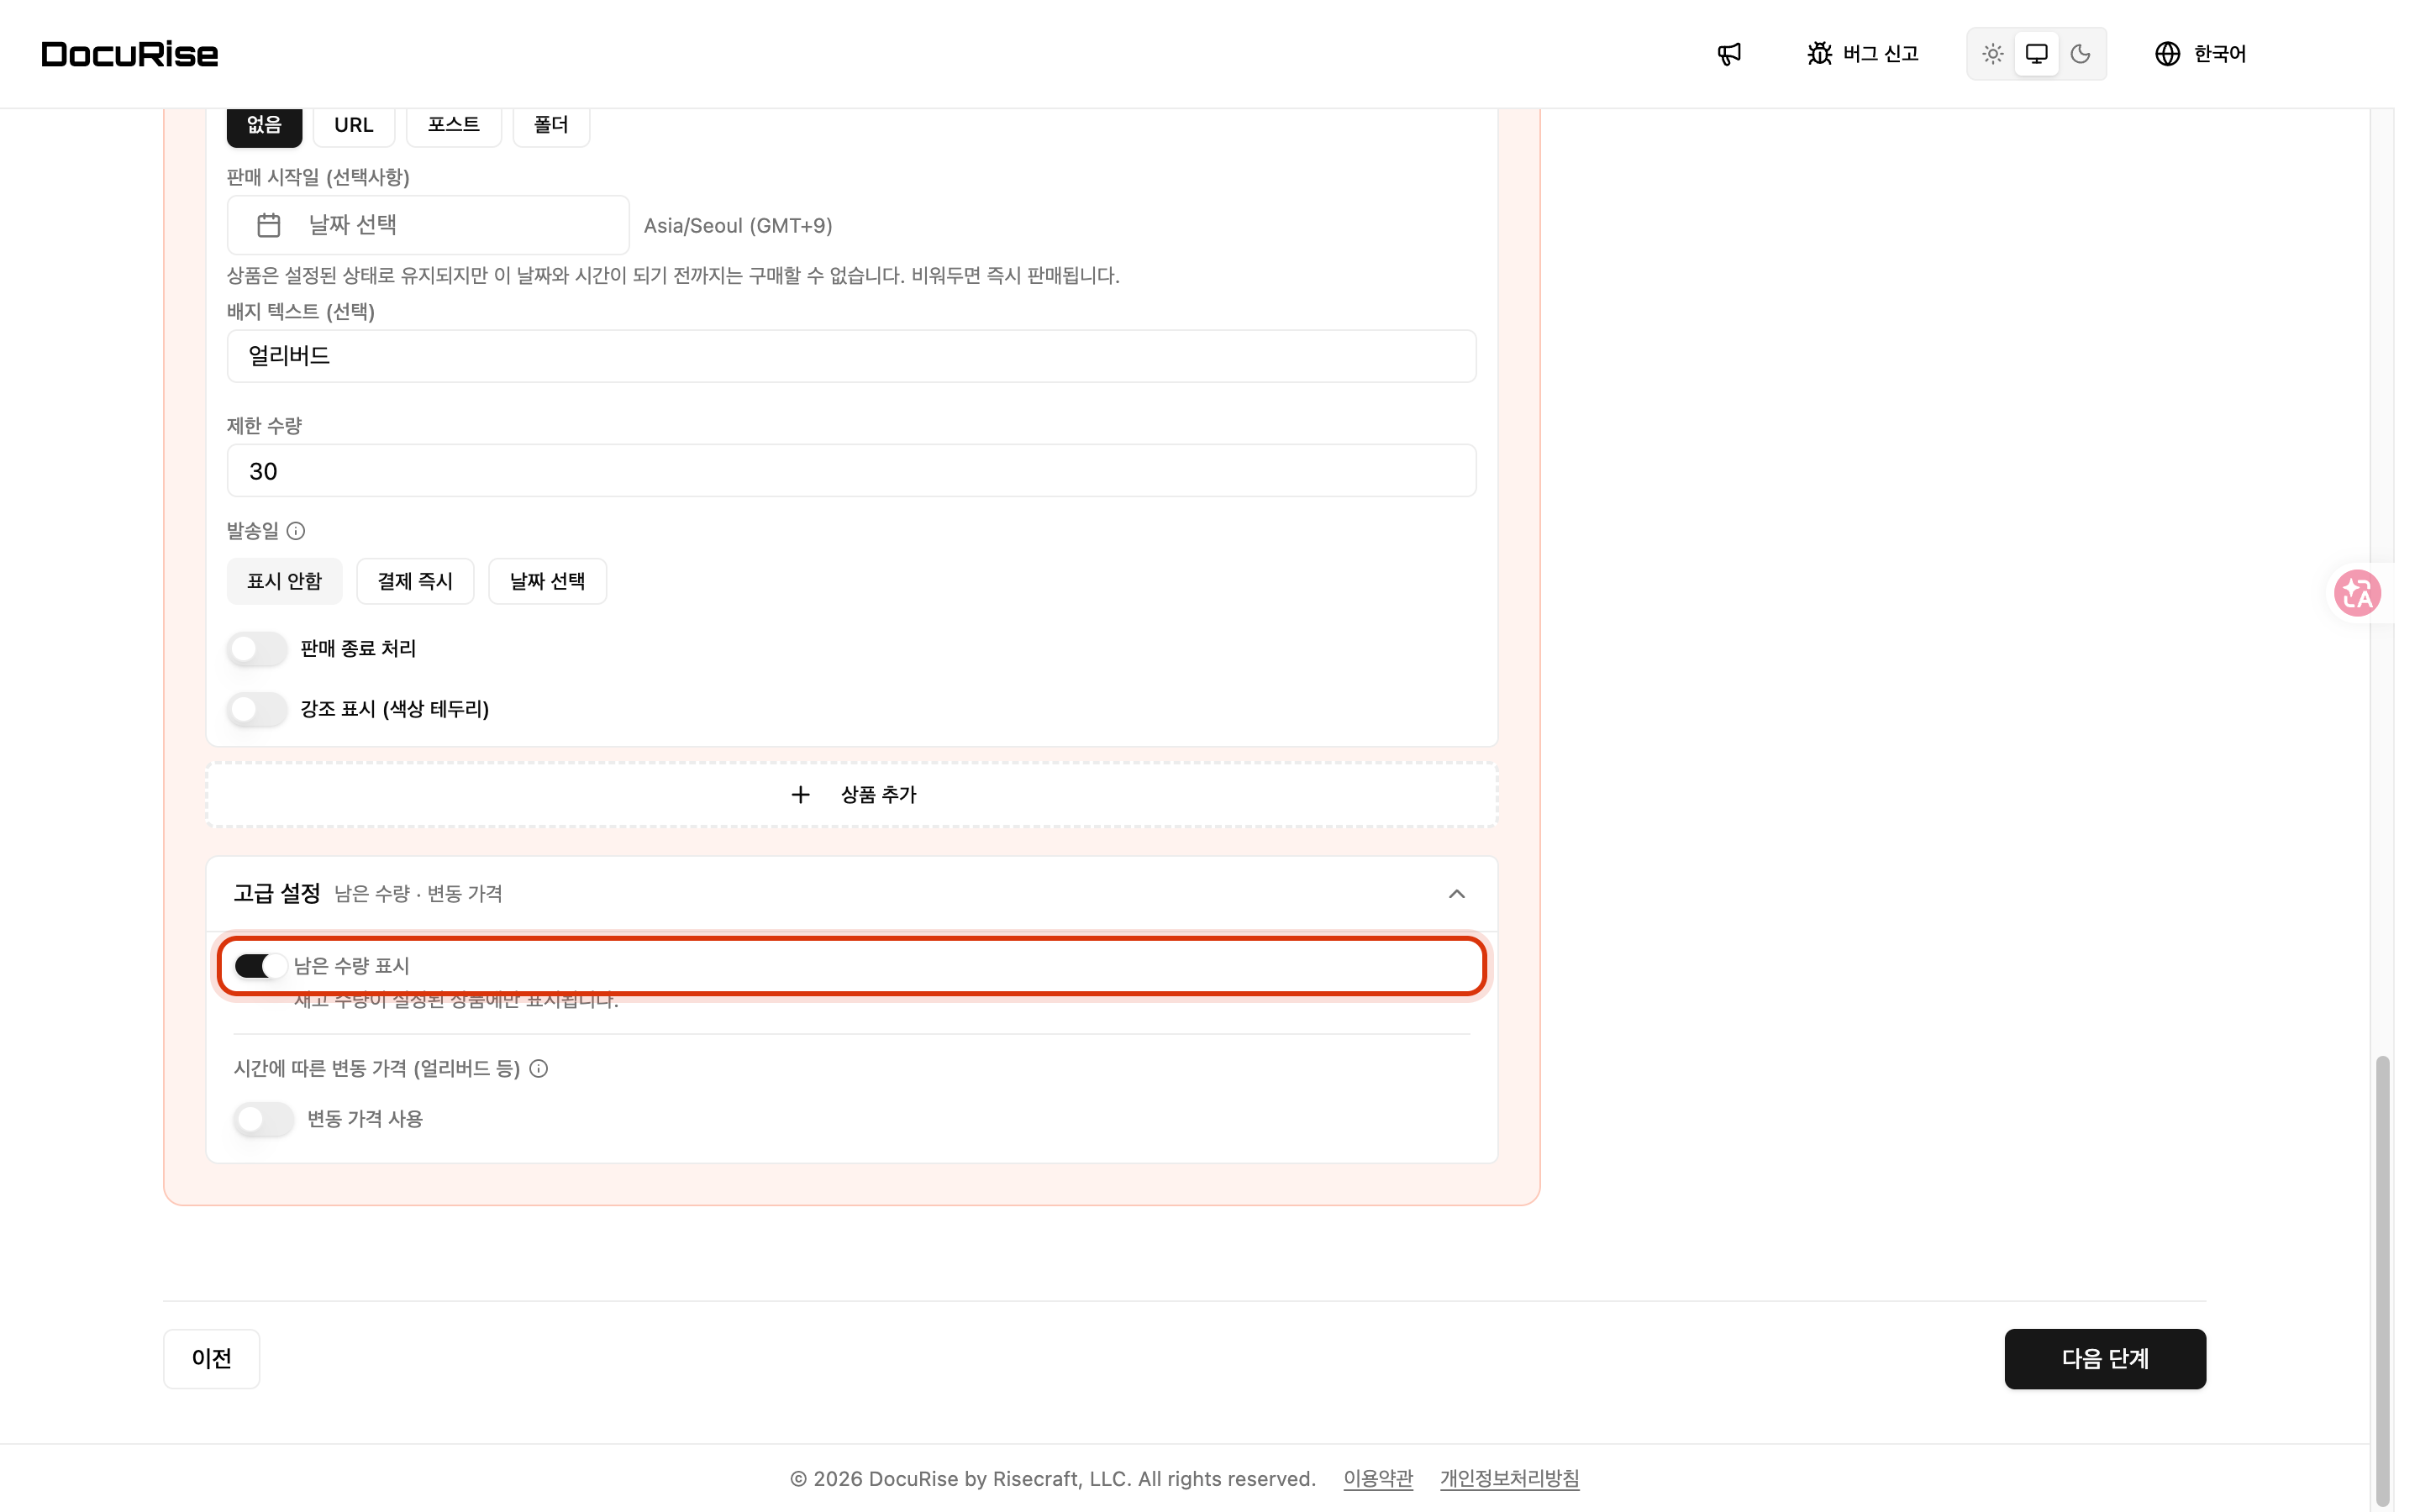Click info icon next to 변동 가격 label
This screenshot has height=1512, width=2420.
click(x=539, y=1069)
